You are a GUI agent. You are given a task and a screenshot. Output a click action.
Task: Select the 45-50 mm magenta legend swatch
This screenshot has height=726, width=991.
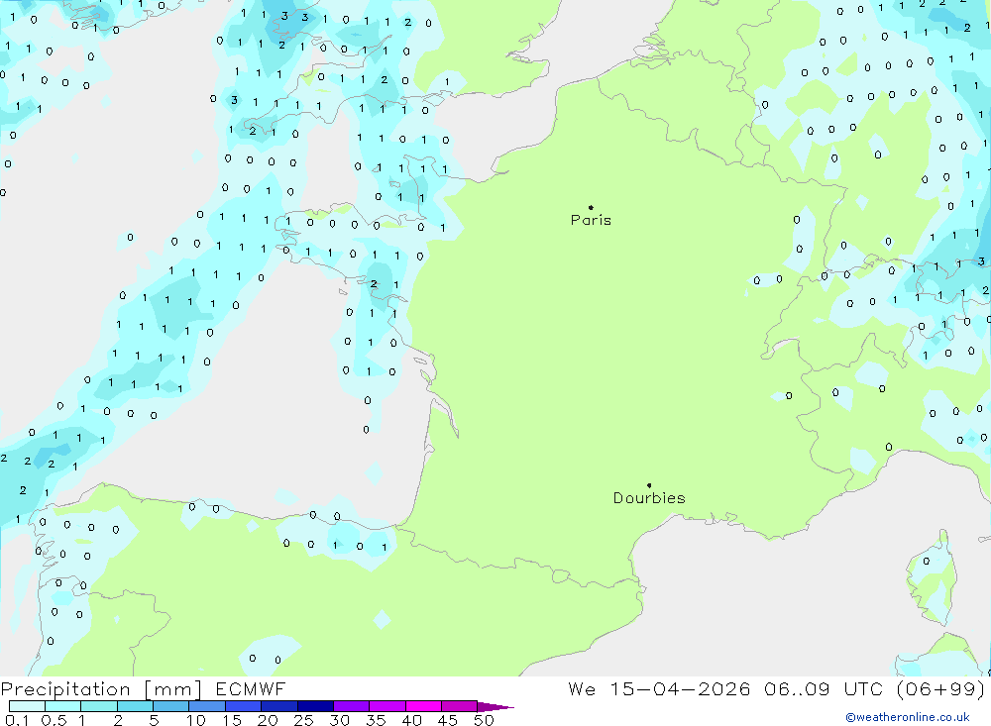tap(459, 706)
